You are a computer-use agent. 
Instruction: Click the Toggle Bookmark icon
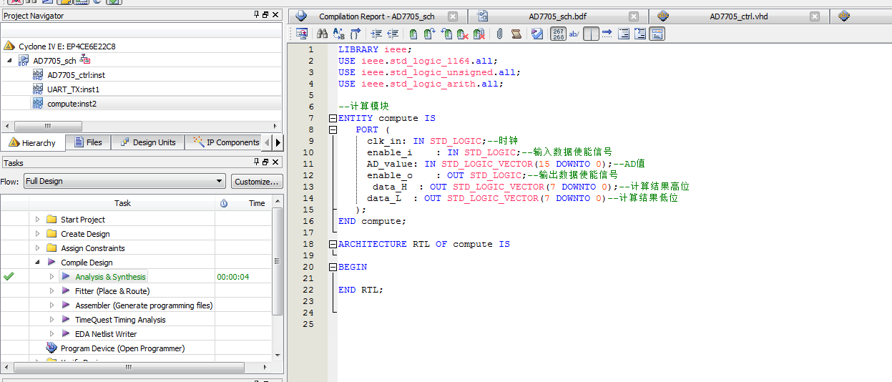[413, 34]
